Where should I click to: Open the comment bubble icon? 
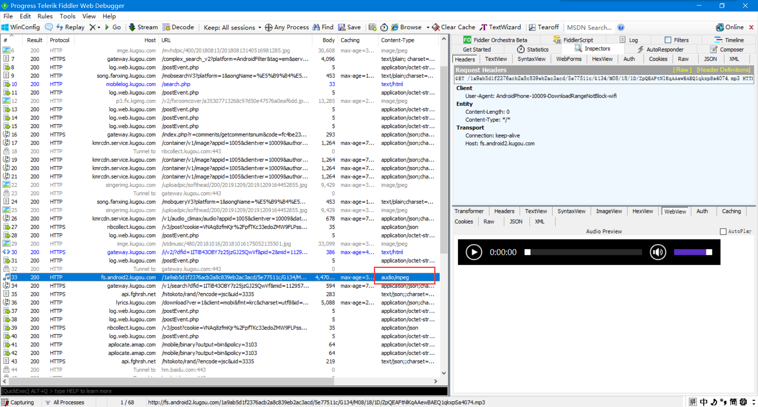click(49, 27)
